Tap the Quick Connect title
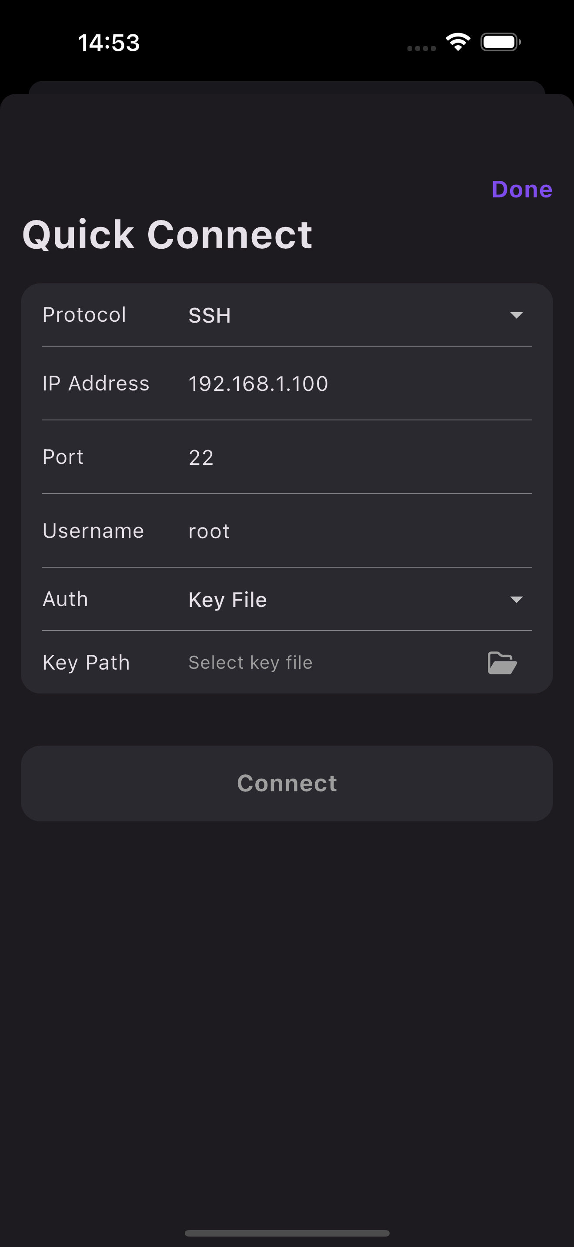 coord(167,234)
